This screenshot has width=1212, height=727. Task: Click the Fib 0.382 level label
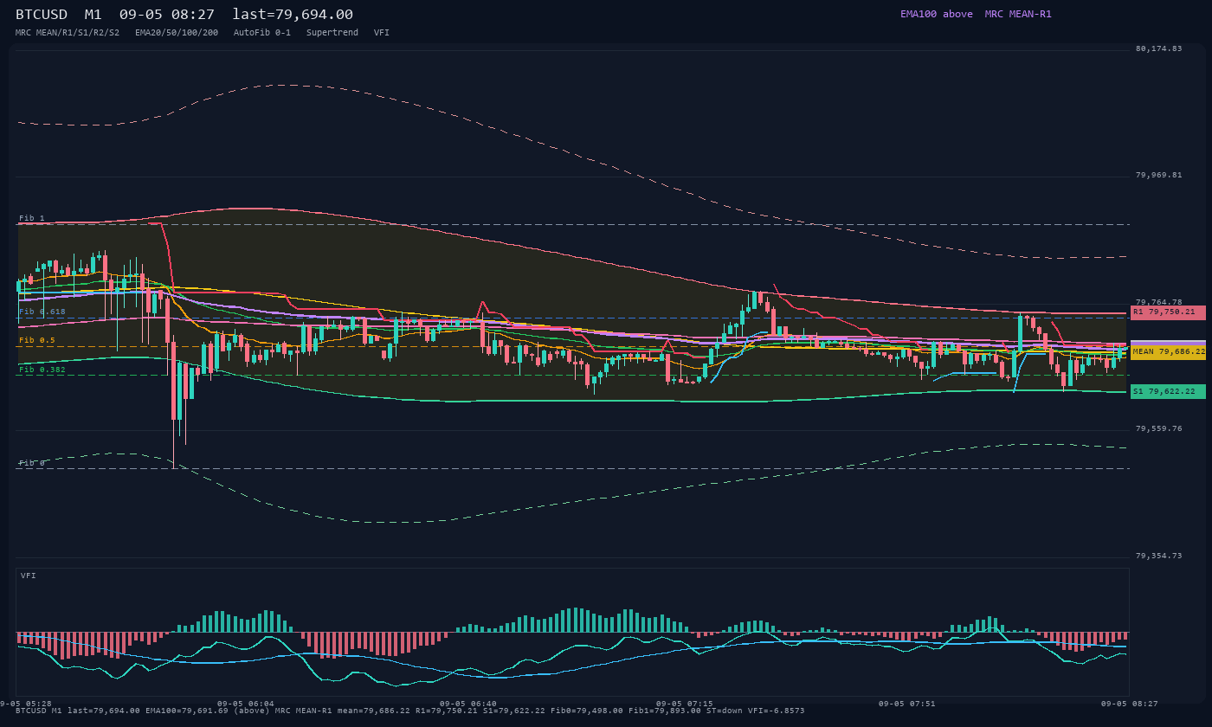tap(42, 370)
